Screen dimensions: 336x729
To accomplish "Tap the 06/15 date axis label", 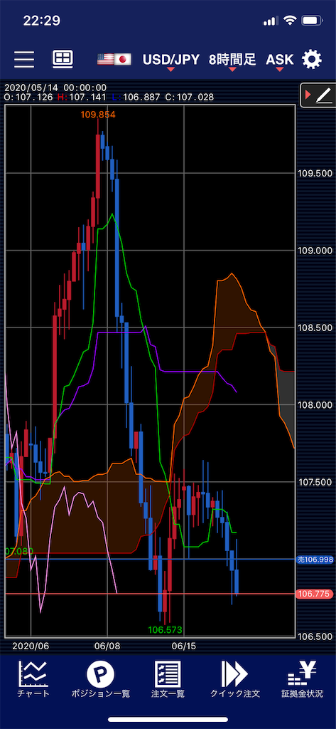I will pyautogui.click(x=184, y=646).
